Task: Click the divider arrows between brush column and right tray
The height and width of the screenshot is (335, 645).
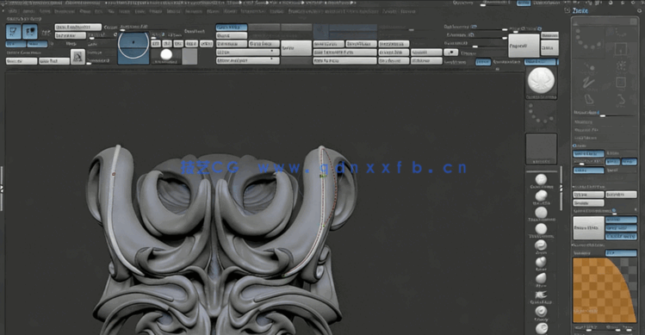Action: coord(561,188)
